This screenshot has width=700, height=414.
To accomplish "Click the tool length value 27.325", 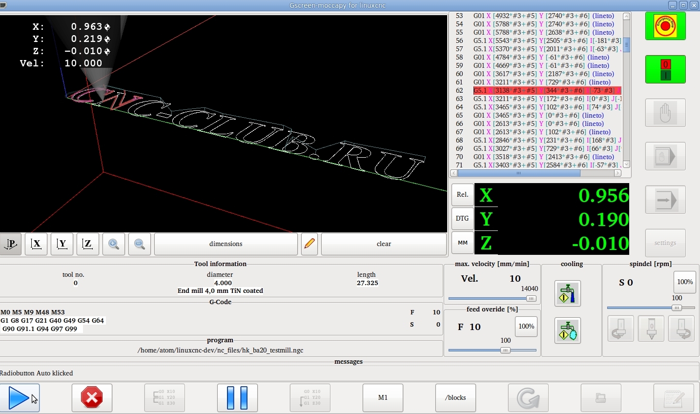I will point(367,283).
